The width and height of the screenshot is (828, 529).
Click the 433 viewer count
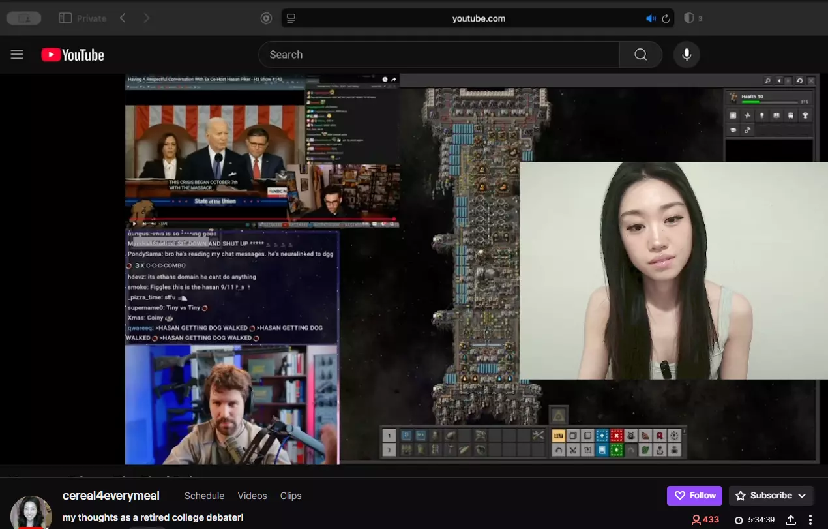(x=705, y=520)
